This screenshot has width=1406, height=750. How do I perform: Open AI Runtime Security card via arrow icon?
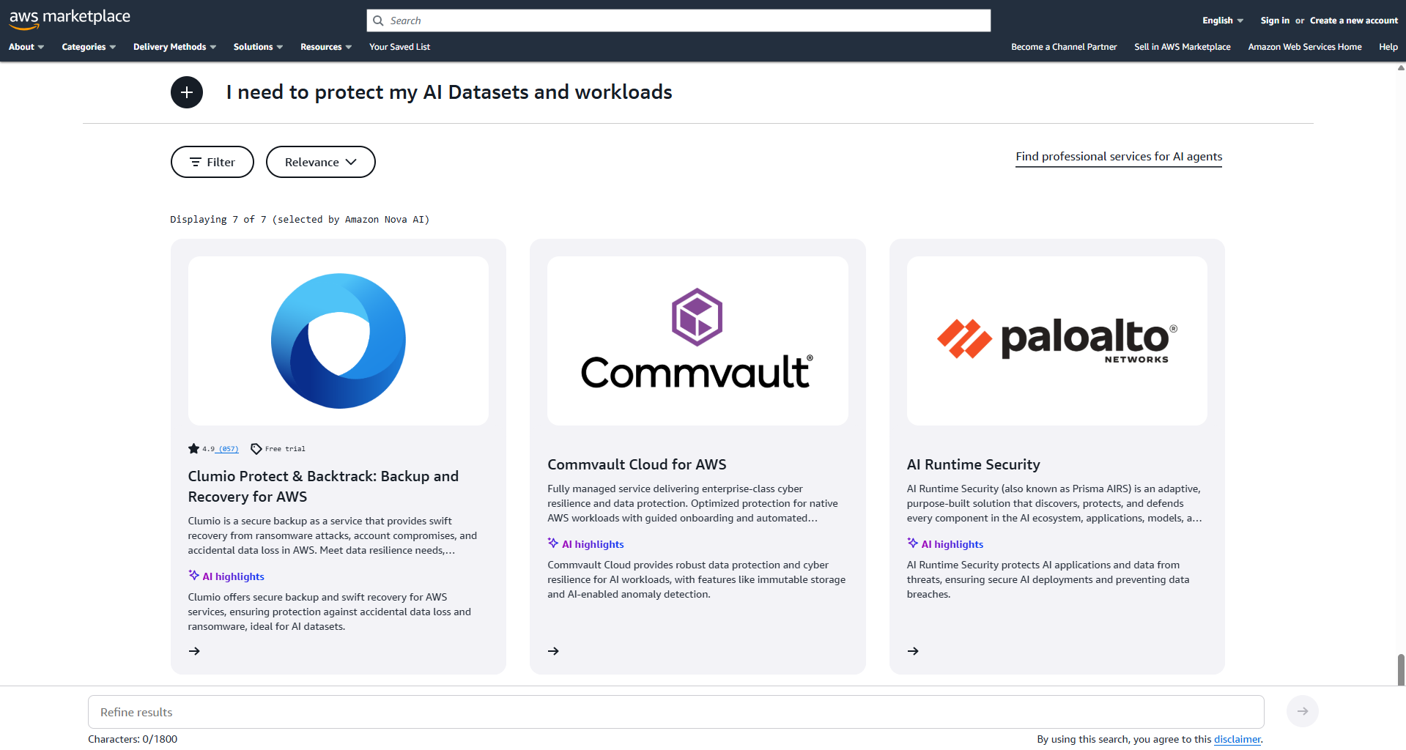click(913, 651)
